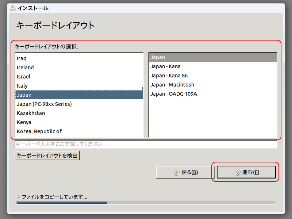Choose the Japan - OADG 109A variant
This screenshot has width=292, height=219.
pyautogui.click(x=213, y=94)
